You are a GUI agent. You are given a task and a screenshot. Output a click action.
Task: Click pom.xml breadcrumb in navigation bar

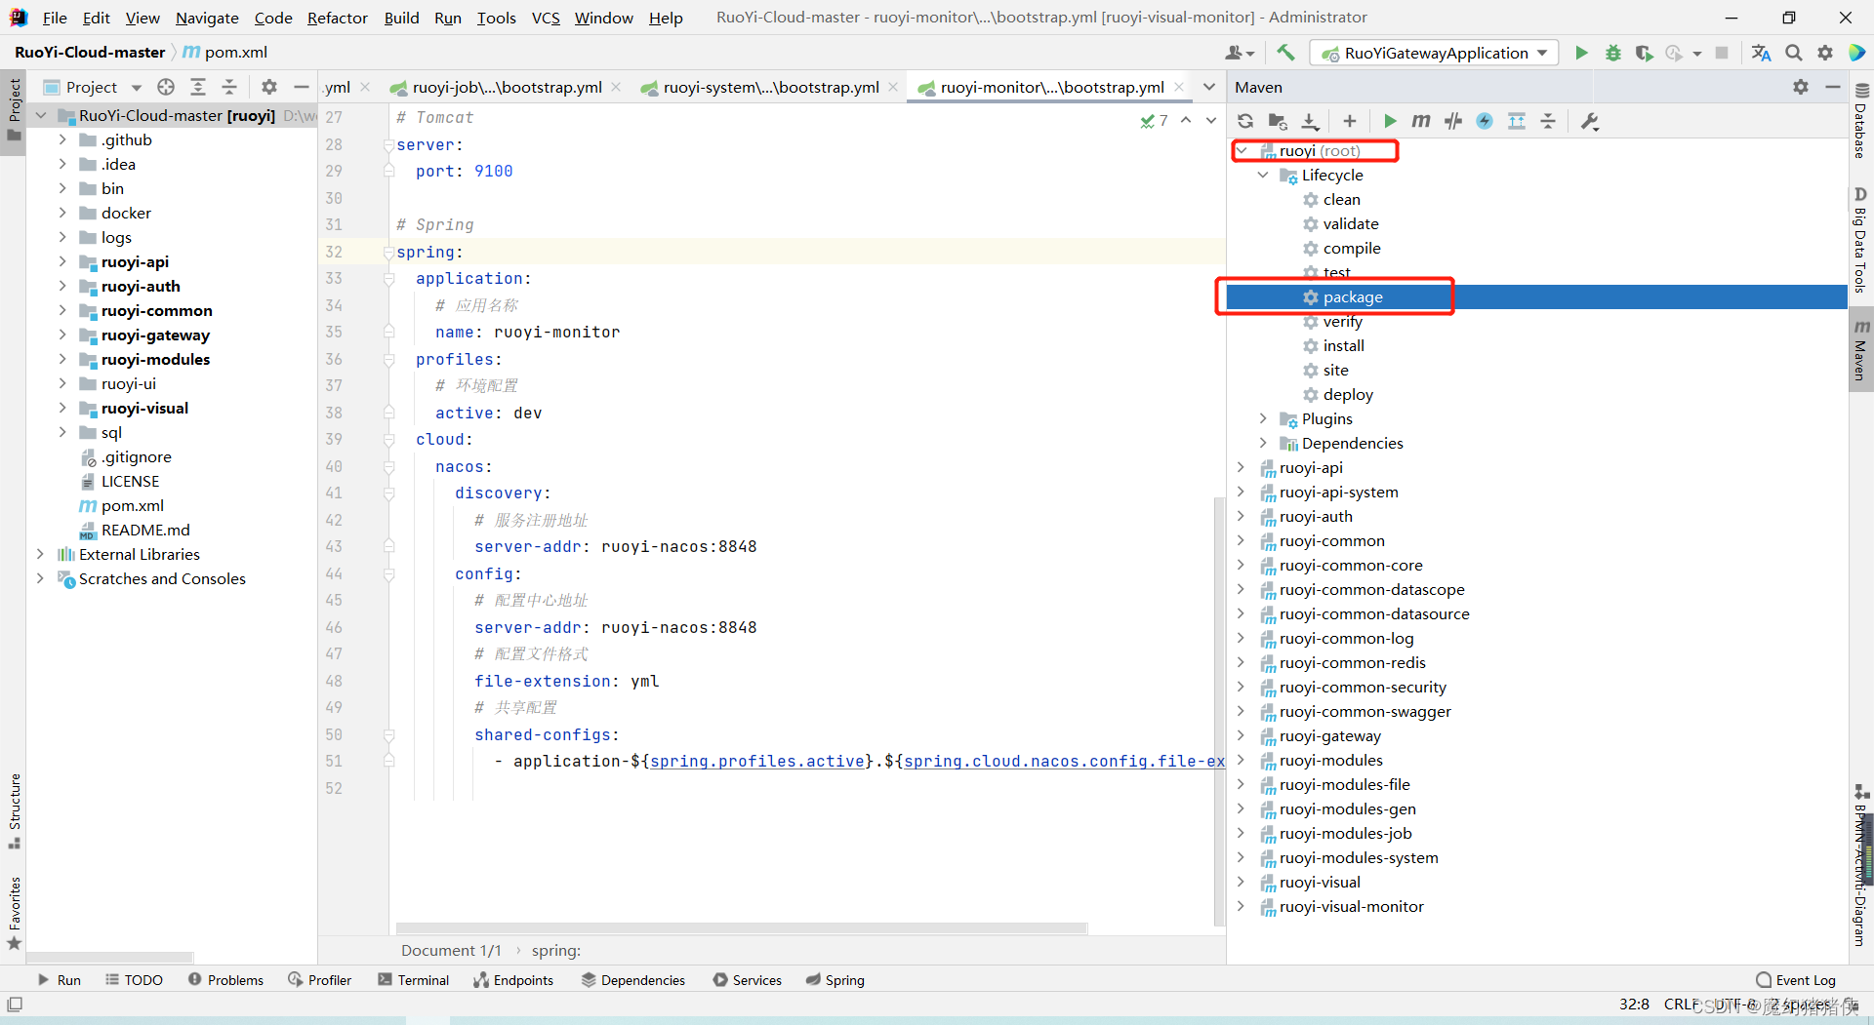point(225,52)
